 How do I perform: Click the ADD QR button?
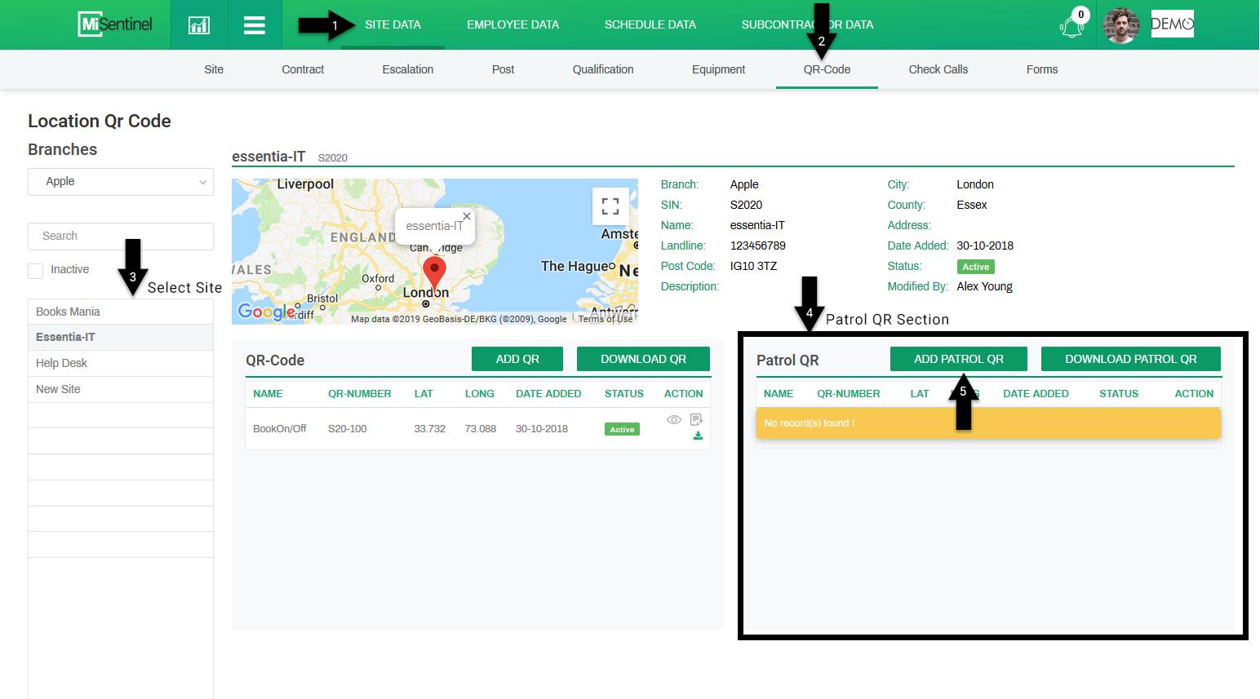click(517, 359)
